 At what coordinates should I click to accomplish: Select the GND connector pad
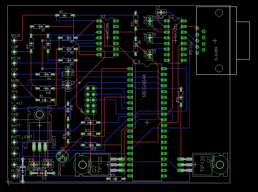click(14, 120)
